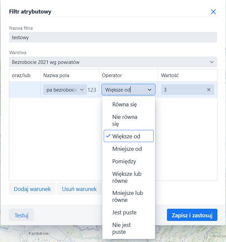Click the Dodaj warunek button
Screen dimensions: 226x242
click(x=32, y=189)
